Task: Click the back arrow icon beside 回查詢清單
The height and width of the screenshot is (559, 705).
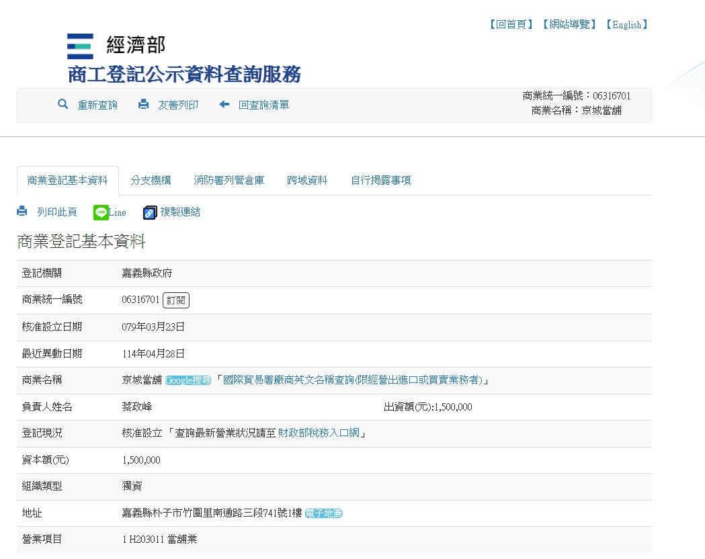Action: click(224, 104)
